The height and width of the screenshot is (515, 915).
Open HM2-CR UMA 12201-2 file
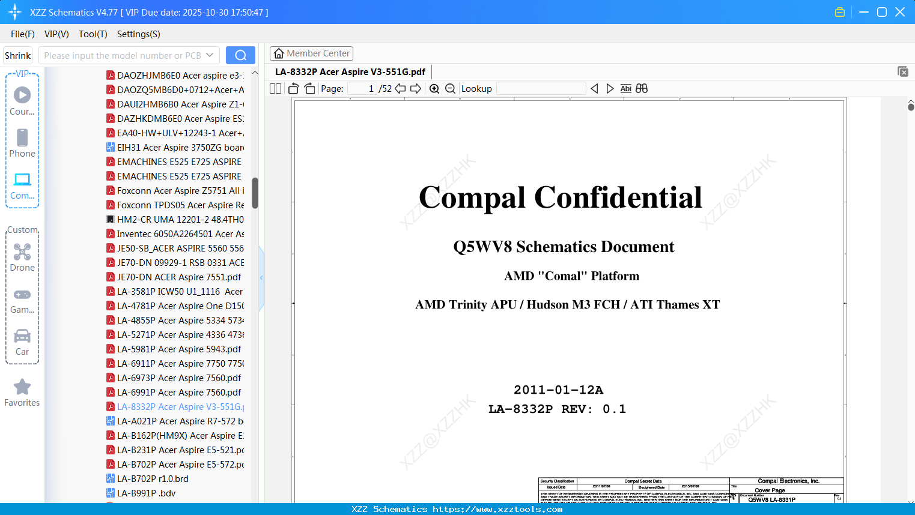tap(175, 220)
